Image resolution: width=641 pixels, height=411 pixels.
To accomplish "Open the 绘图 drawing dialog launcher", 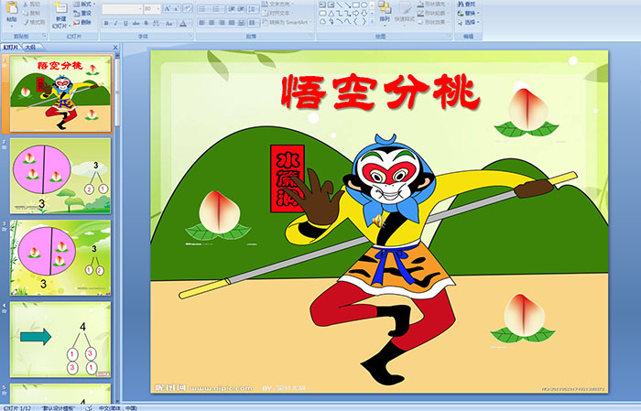I will coord(450,37).
